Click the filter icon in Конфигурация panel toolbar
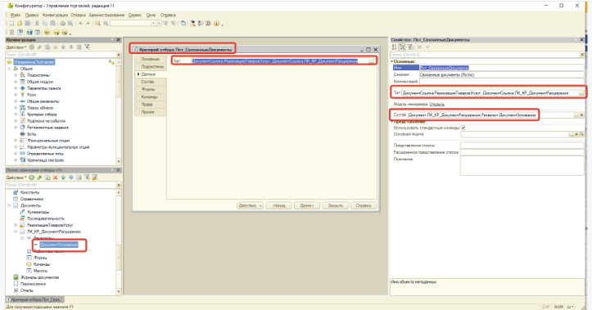Image resolution: width=592 pixels, height=310 pixels. point(87,47)
